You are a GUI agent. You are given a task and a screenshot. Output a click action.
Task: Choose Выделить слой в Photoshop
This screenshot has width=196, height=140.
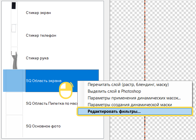tap(114, 91)
